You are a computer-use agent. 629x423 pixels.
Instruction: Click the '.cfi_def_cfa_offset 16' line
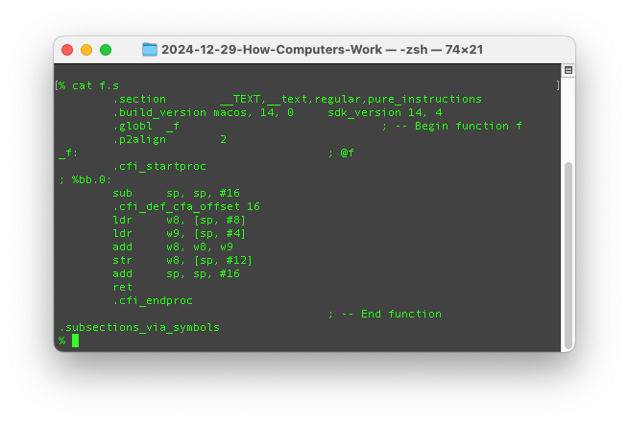click(186, 206)
